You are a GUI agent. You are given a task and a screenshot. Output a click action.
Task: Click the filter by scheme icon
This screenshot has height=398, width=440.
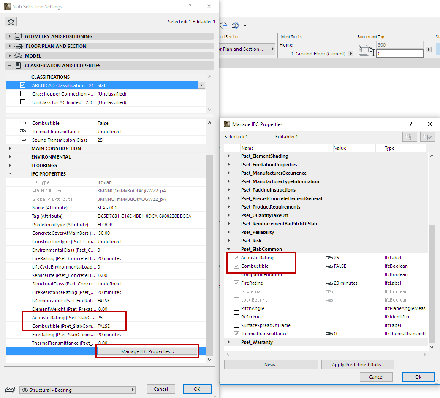click(410, 137)
